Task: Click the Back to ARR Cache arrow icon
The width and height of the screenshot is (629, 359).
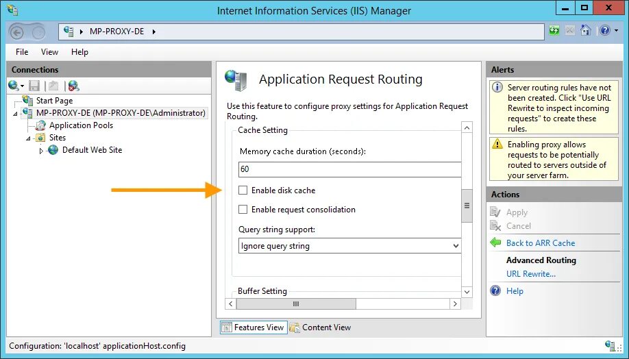Action: (x=496, y=243)
